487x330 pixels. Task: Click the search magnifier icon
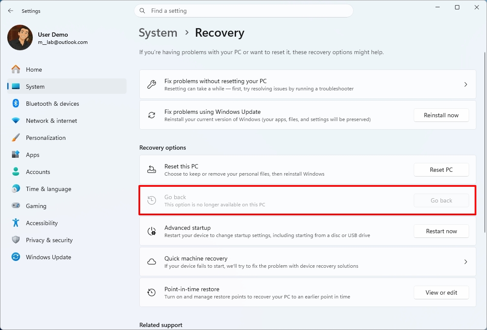point(142,11)
